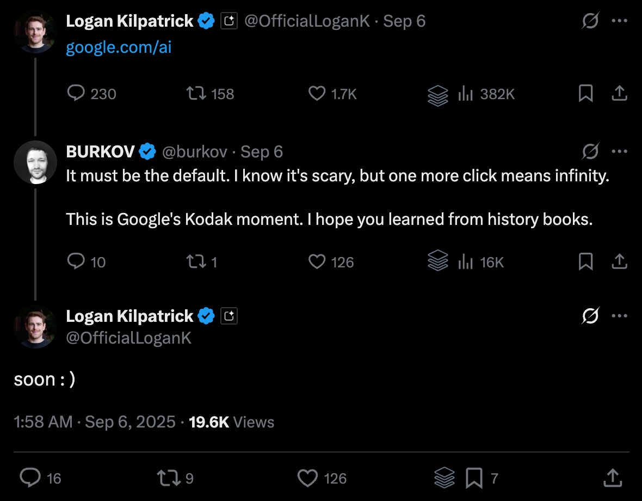Viewport: 642px width, 501px height.
Task: Open the @burkov handle link
Action: click(195, 151)
